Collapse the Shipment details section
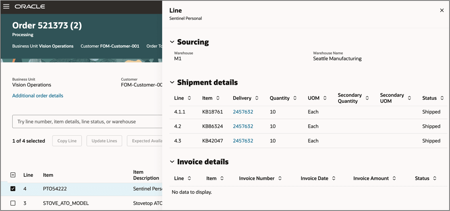The width and height of the screenshot is (450, 211). [172, 83]
